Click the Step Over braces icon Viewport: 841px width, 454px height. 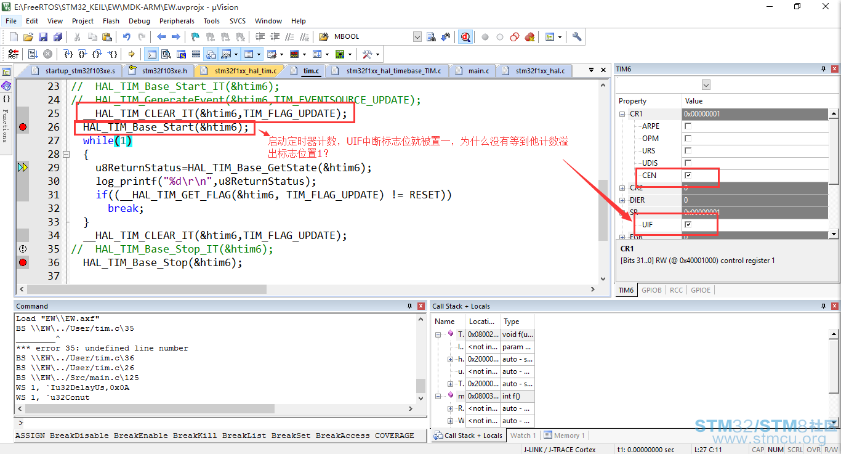(x=83, y=54)
